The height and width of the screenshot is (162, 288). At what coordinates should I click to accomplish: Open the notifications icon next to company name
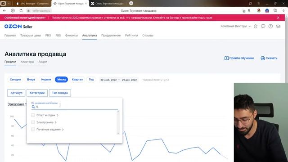256,26
